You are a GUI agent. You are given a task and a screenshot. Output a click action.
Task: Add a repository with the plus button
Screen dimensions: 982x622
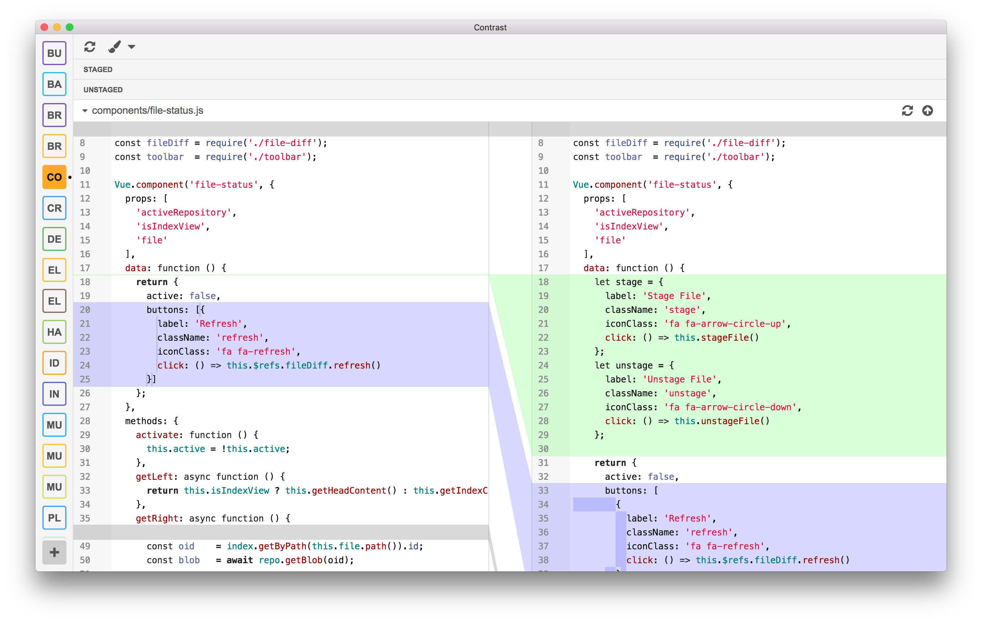pos(54,552)
